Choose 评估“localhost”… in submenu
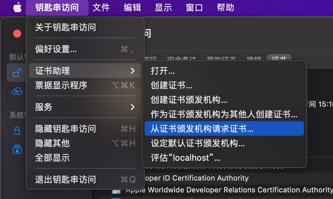Screen dimensions: 333x199 click(185, 157)
